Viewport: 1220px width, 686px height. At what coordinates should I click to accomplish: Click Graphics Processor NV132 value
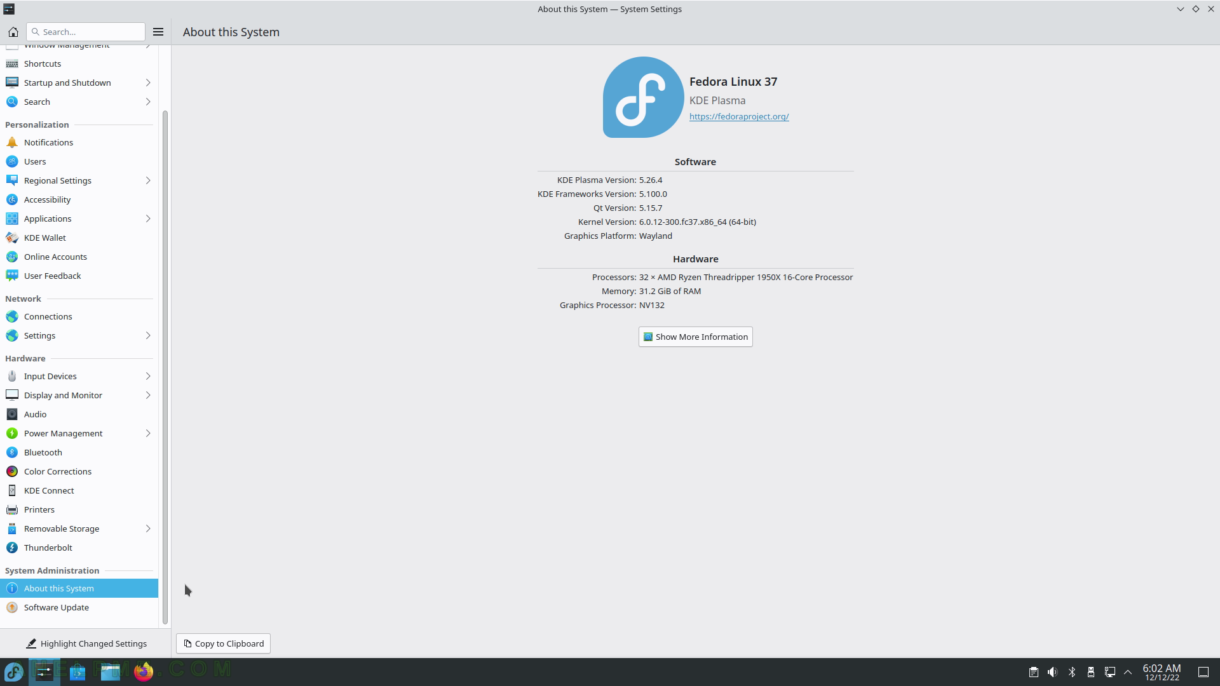click(652, 305)
